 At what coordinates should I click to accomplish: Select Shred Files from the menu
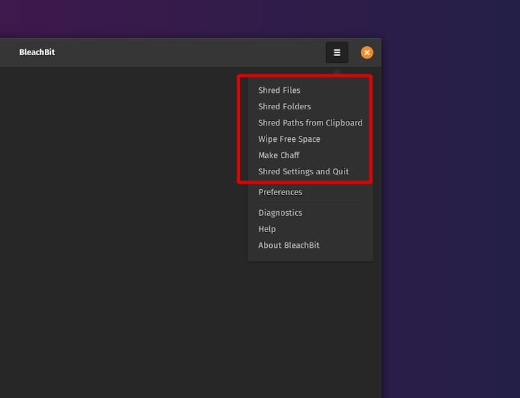[310, 90]
